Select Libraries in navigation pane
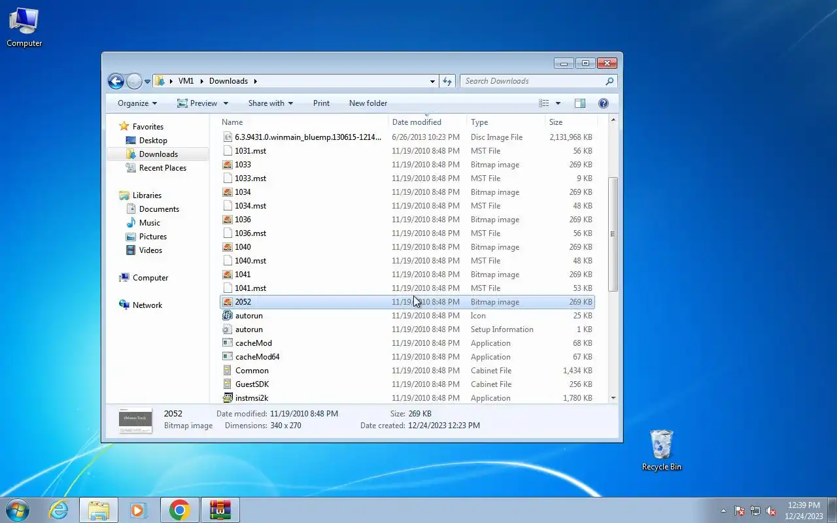The image size is (837, 523). [x=146, y=195]
